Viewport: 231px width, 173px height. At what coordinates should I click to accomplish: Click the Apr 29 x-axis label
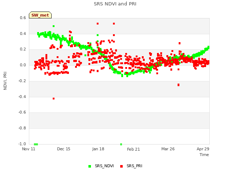pyautogui.click(x=203, y=149)
